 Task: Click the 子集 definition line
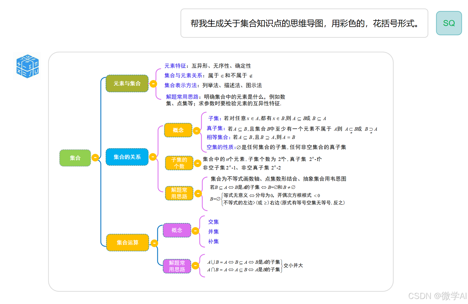(x=267, y=118)
